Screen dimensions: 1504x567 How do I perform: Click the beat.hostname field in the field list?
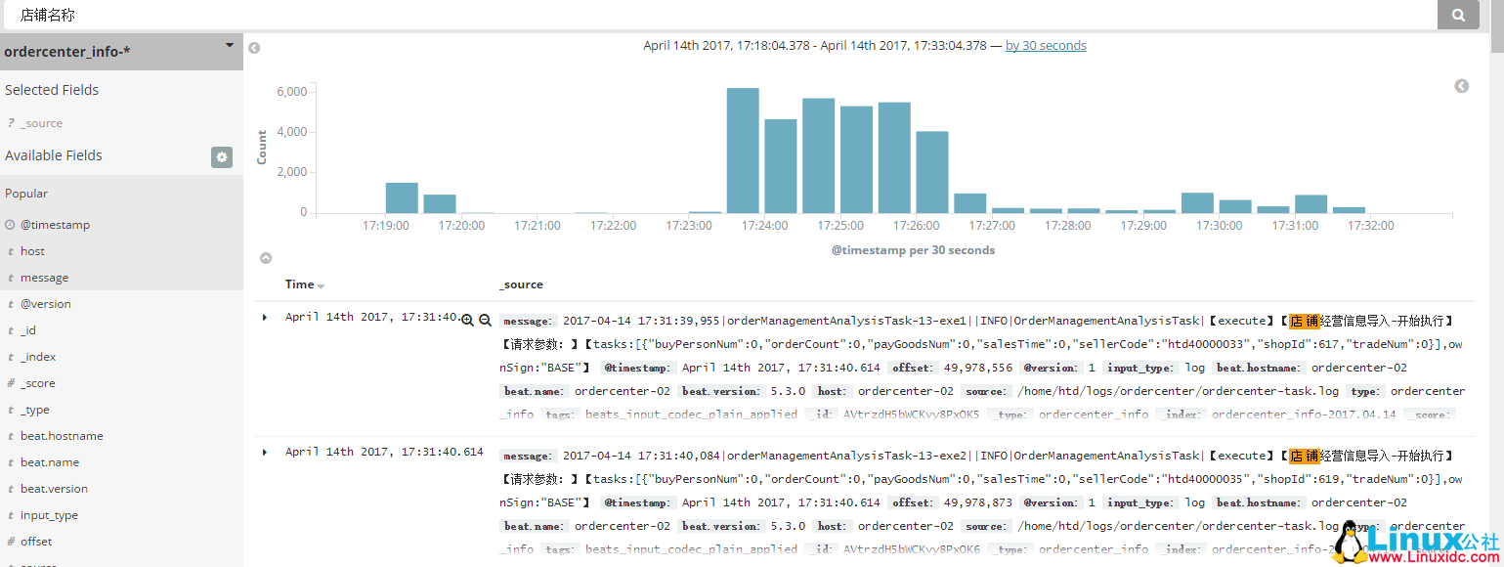61,435
